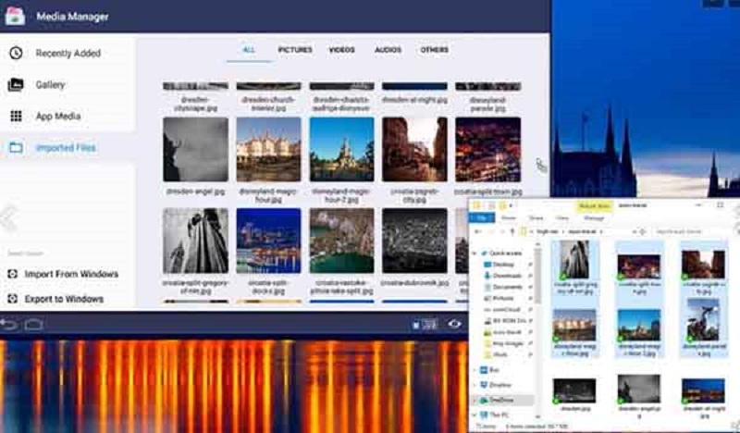Click the Gallery icon in sidebar
Image resolution: width=740 pixels, height=433 pixels.
click(x=16, y=85)
